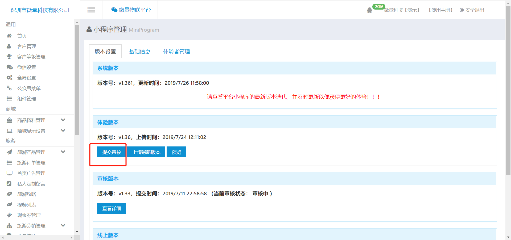The width and height of the screenshot is (511, 240).
Task: Click the sidebar vertical scrollbar thumb
Action: tap(77, 80)
